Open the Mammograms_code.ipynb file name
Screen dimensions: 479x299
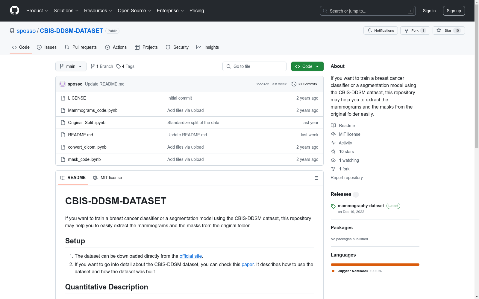click(93, 110)
